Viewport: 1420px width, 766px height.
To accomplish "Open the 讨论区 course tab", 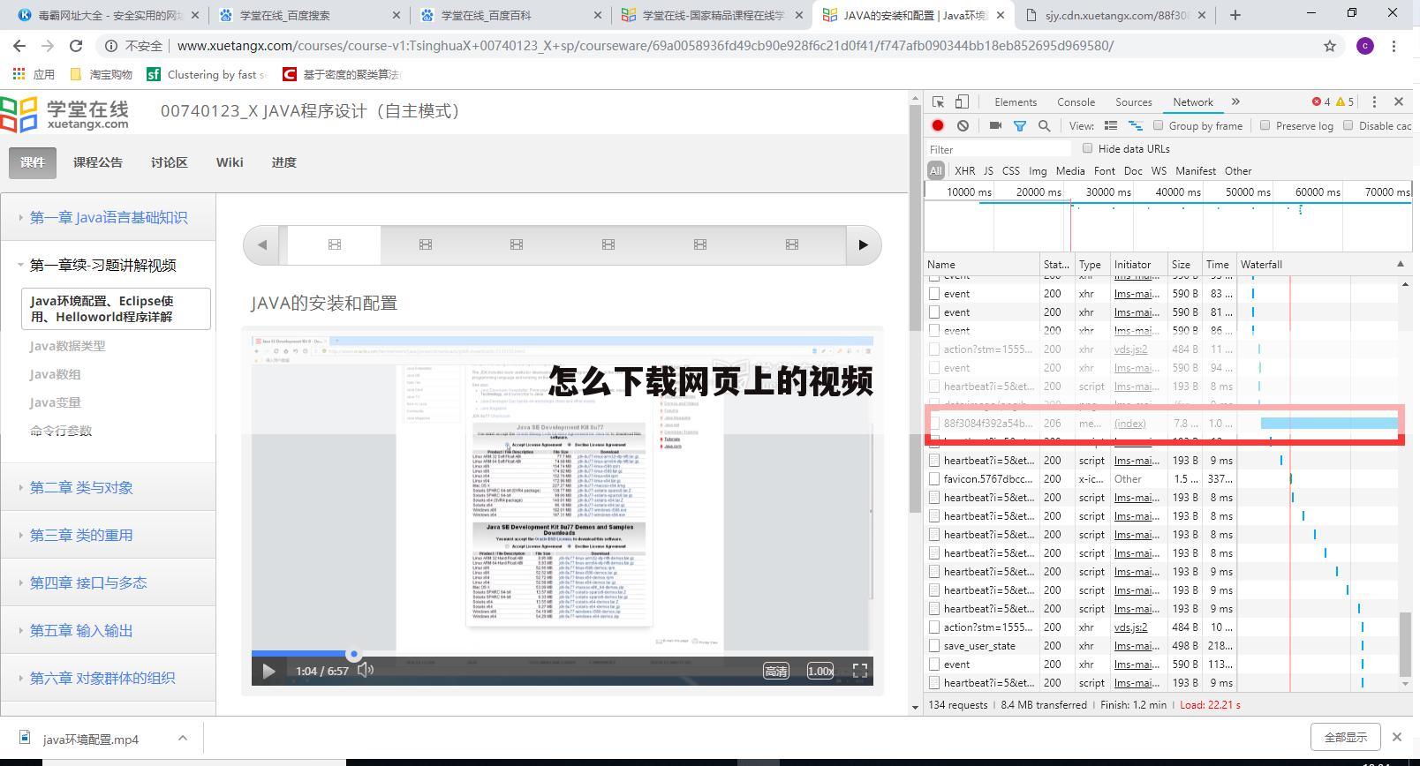I will tap(169, 162).
